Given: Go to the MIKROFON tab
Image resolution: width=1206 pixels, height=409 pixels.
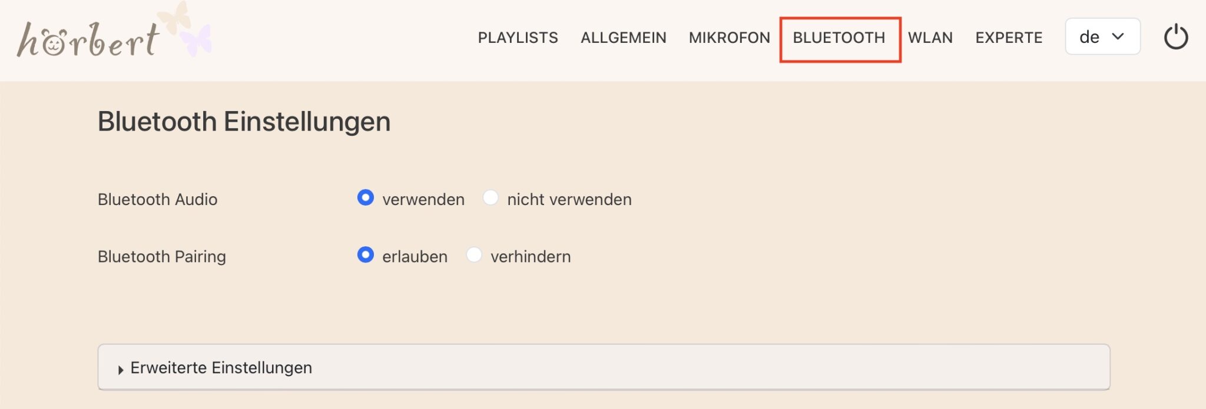Looking at the screenshot, I should click(729, 38).
